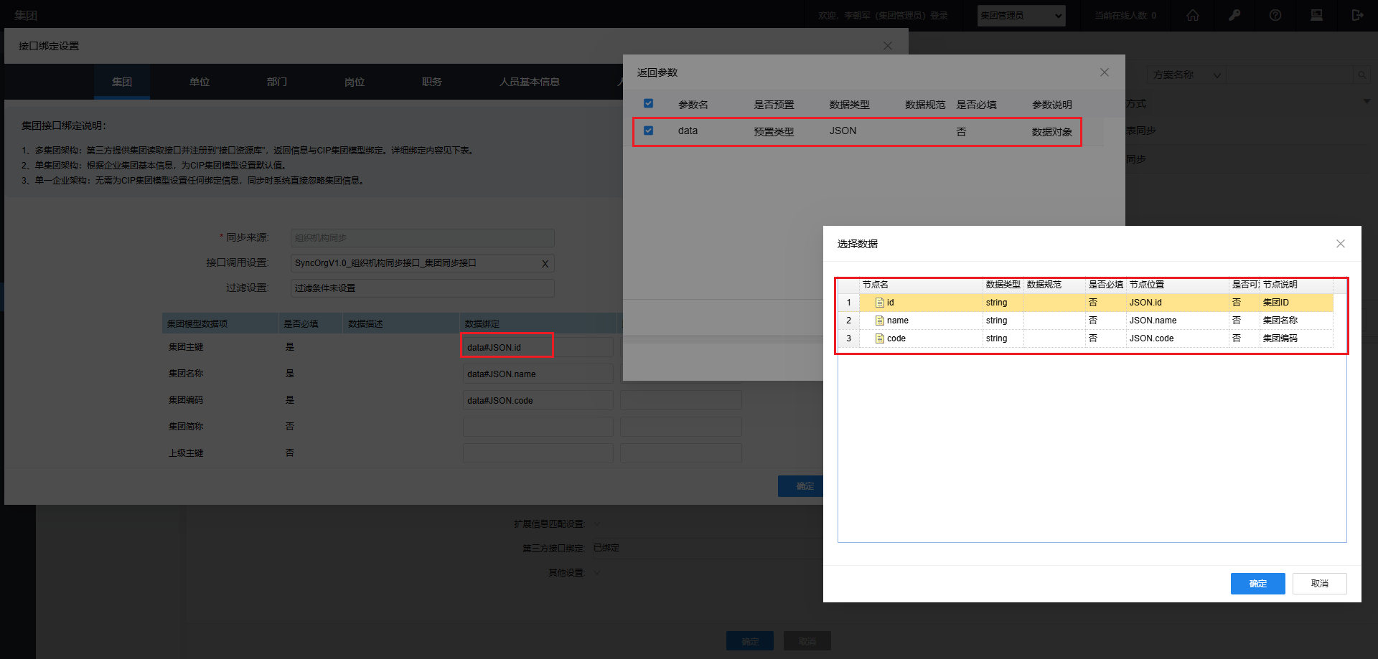The height and width of the screenshot is (659, 1378).
Task: Click the 接口调用设置 field showing SyncOrgV1.0
Action: (423, 263)
